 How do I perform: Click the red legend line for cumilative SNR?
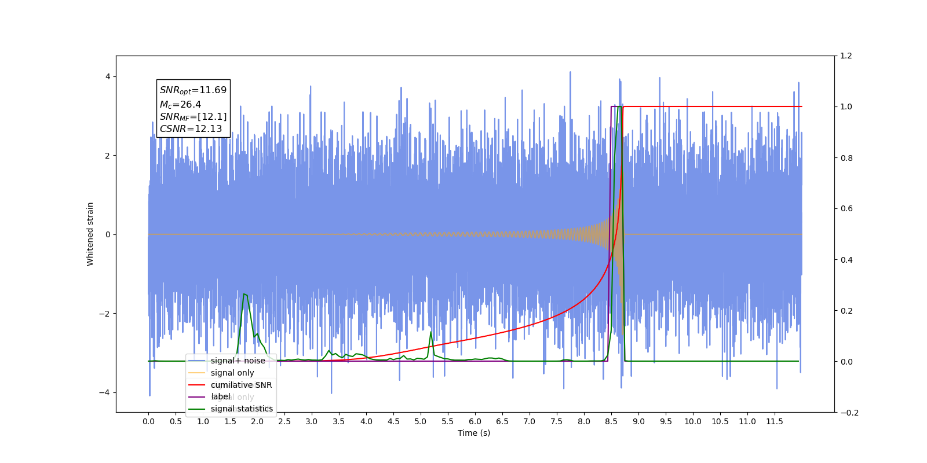(198, 385)
